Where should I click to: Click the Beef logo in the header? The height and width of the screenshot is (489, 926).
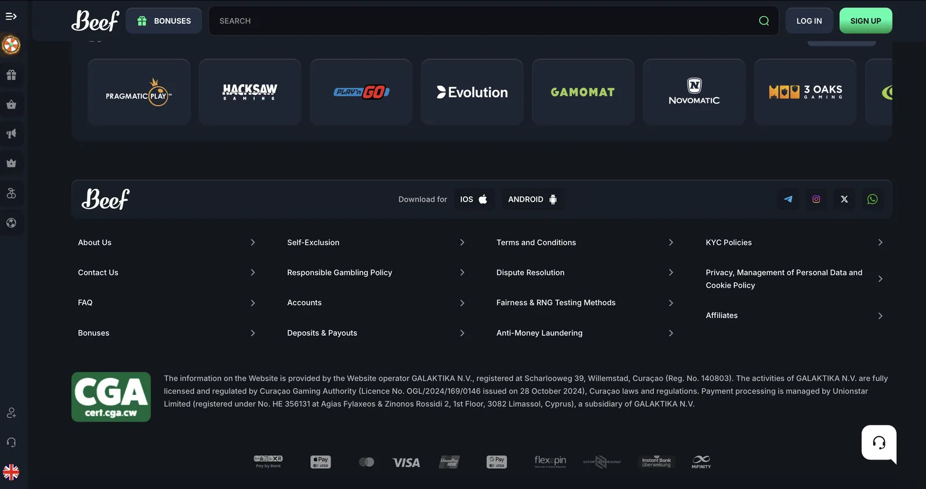tap(95, 21)
